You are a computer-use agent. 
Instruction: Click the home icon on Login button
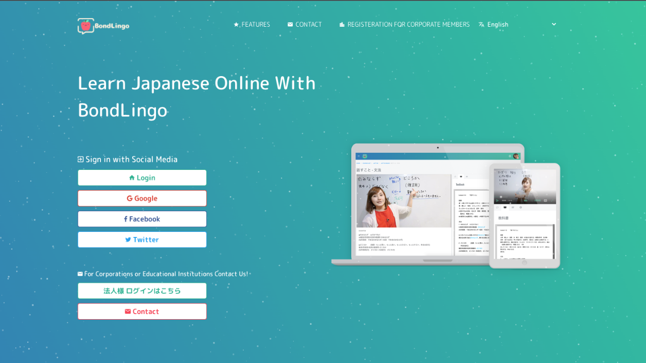coord(132,178)
